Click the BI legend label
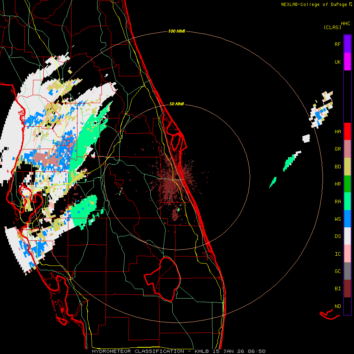Image resolution: width=354 pixels, height=354 pixels. (337, 289)
